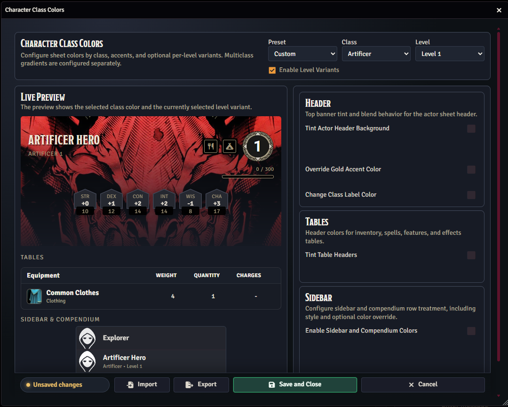Viewport: 508px width, 407px height.
Task: Check Tint Table Headers option
Action: [471, 255]
